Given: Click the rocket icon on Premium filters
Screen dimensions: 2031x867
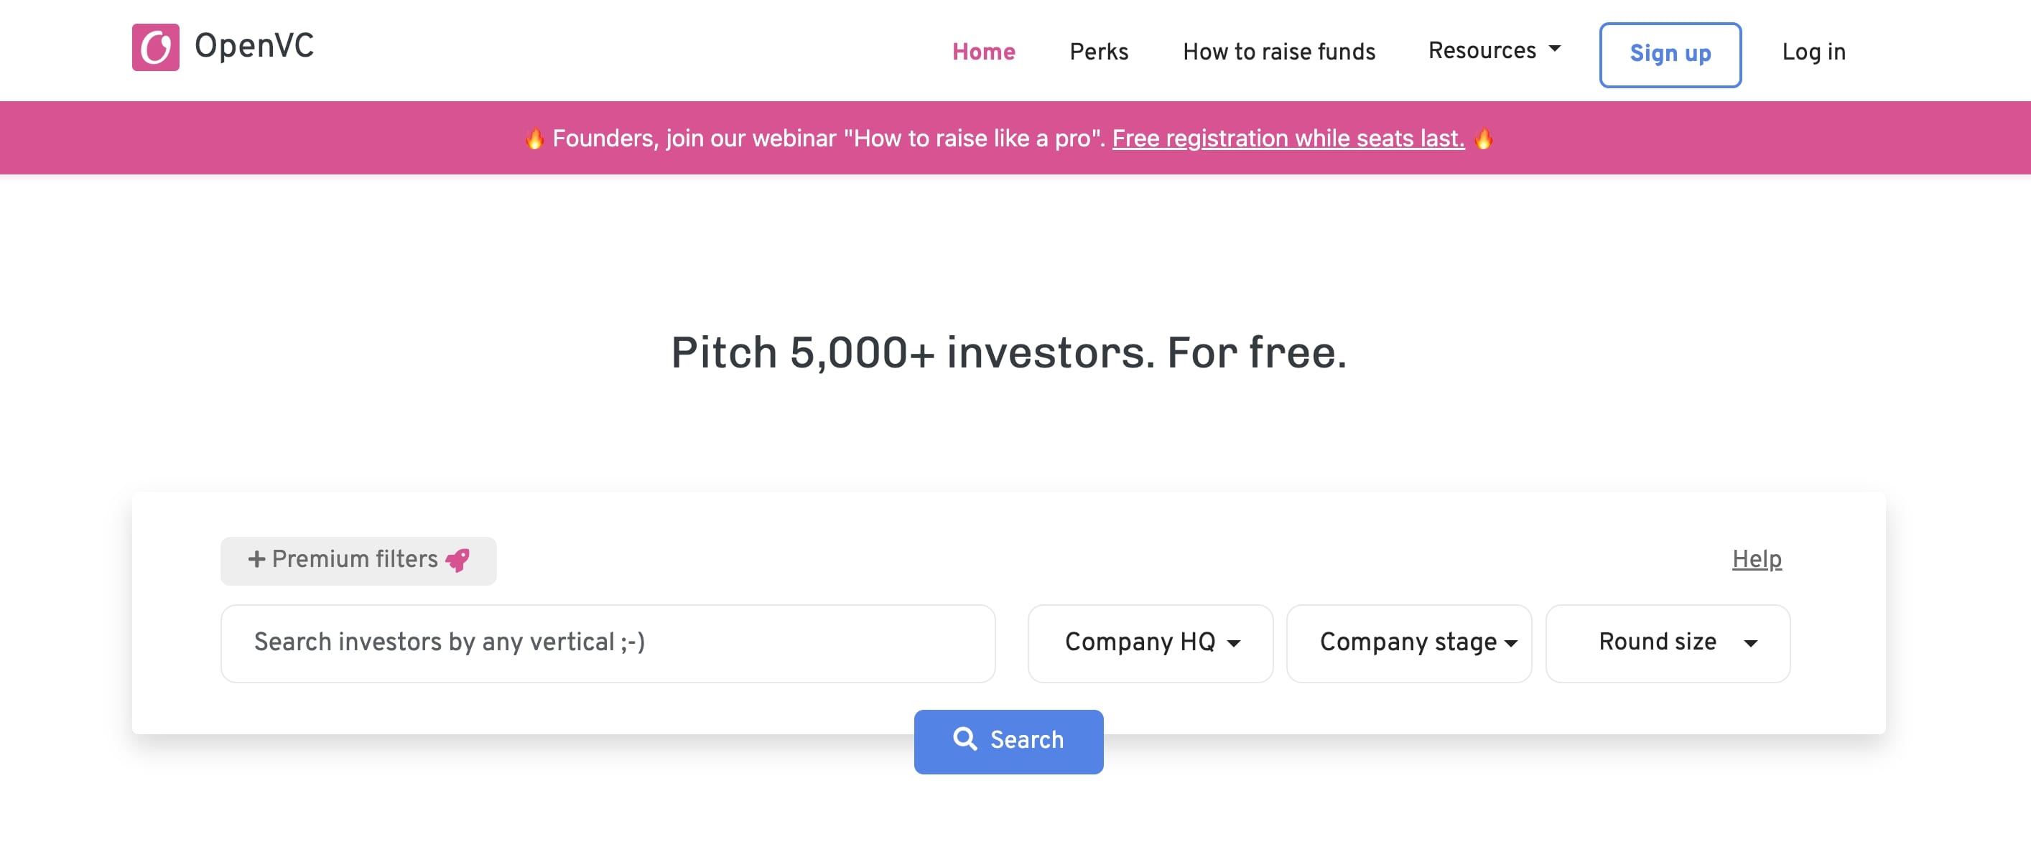Looking at the screenshot, I should [x=457, y=561].
